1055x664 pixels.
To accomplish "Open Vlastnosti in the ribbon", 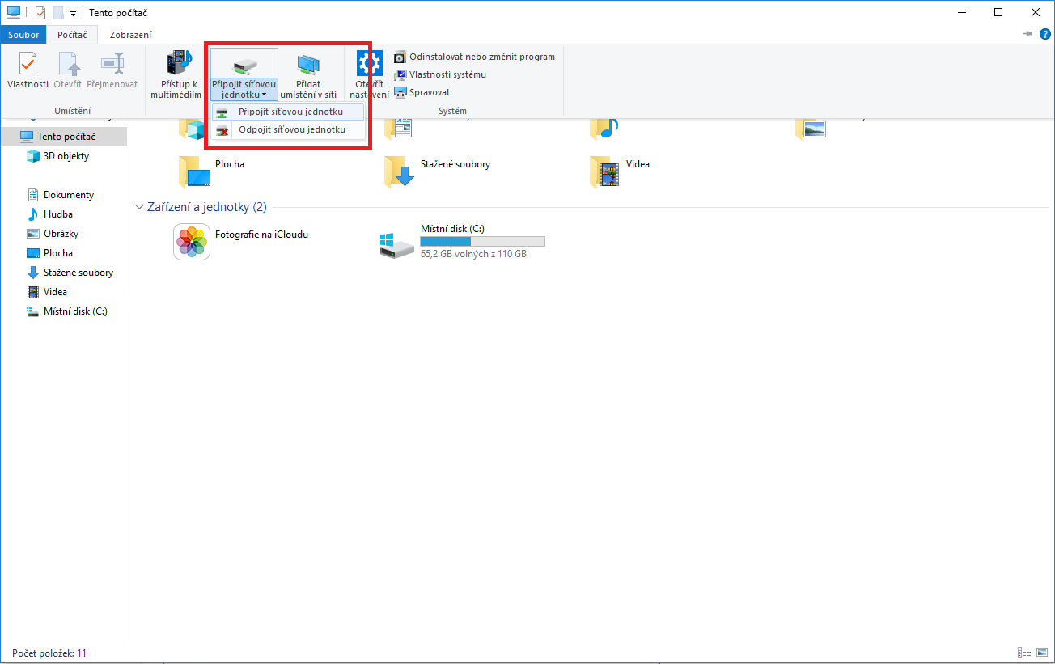I will [28, 71].
